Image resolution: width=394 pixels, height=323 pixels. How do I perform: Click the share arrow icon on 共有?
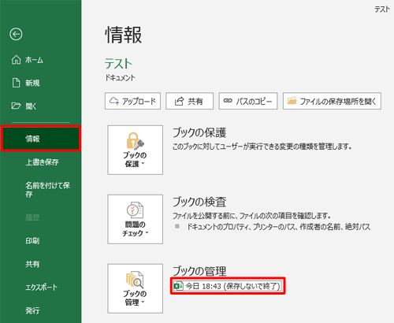[179, 101]
